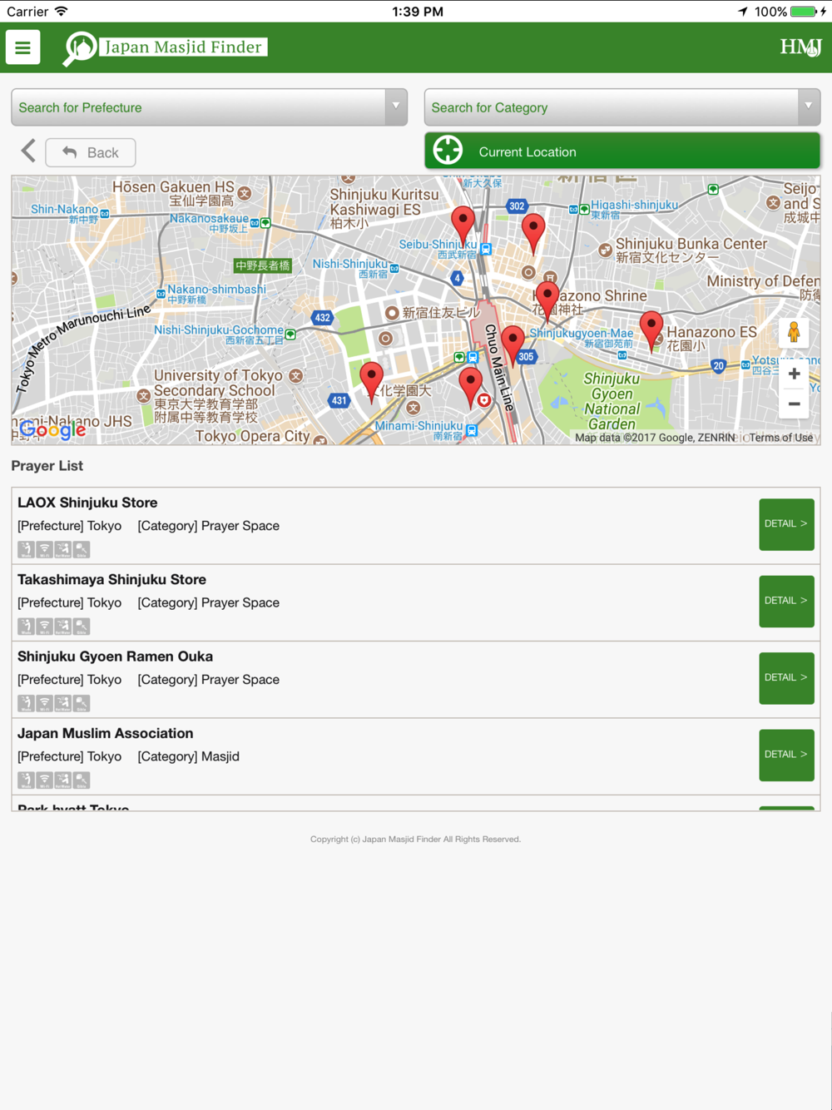832x1110 pixels.
Task: Select the map pin beside Seibu-Shinjuku station
Action: click(463, 225)
